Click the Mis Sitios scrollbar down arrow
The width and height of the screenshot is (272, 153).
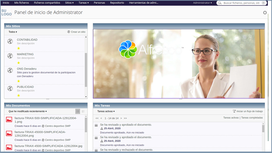point(86,97)
